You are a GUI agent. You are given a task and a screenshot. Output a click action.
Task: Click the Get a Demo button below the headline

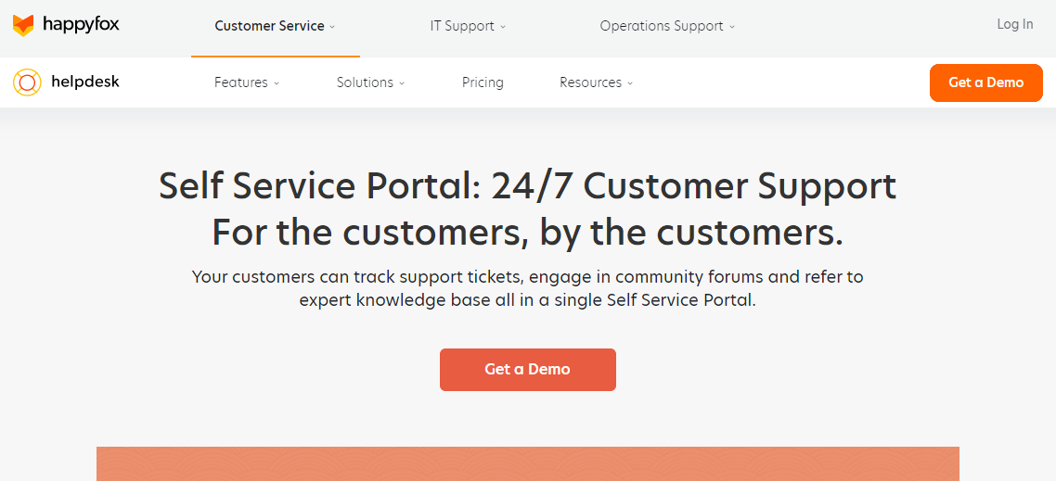527,370
